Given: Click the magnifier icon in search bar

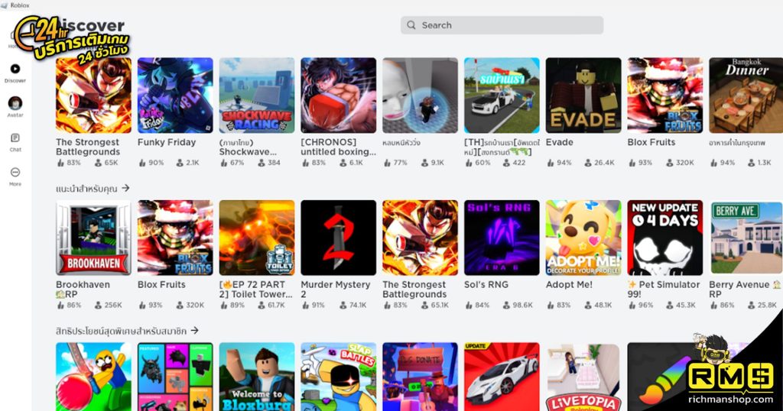Looking at the screenshot, I should [411, 25].
